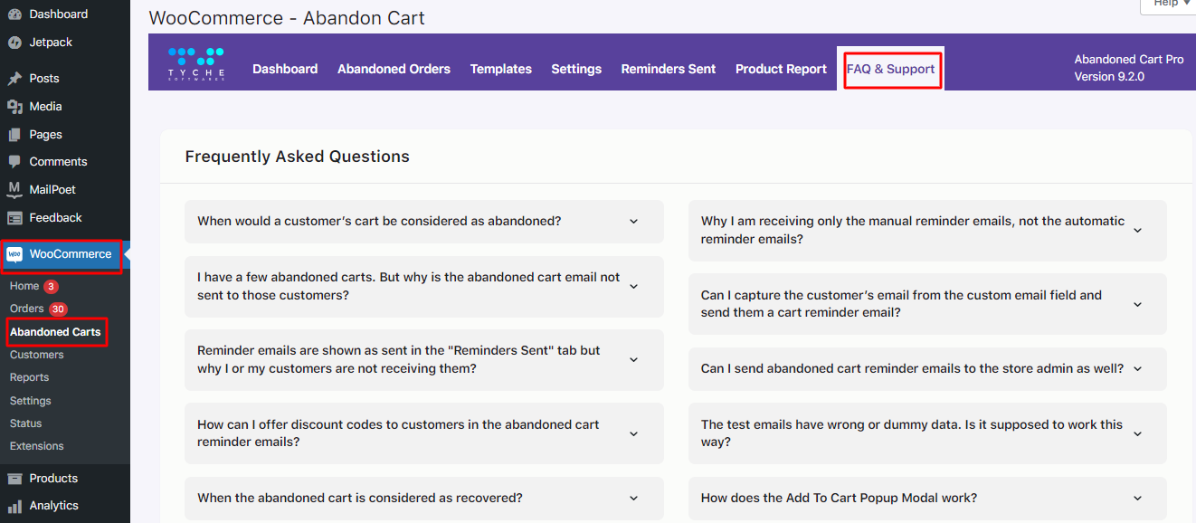Expand 'When would a customer's cart be considered as abandoned?'
This screenshot has height=523, width=1196.
pos(424,222)
